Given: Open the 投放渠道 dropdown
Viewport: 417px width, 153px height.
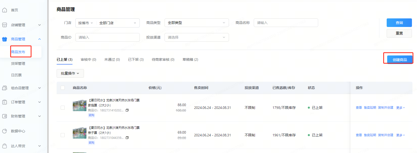Looking at the screenshot, I should (196, 37).
